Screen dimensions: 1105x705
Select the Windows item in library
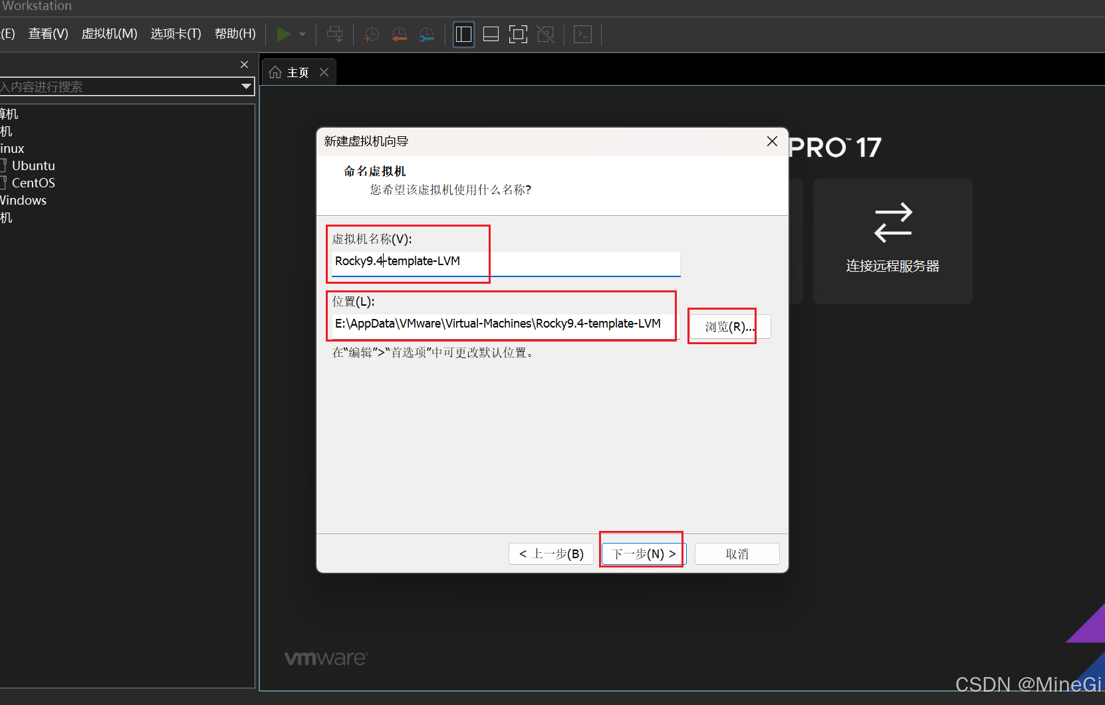pyautogui.click(x=23, y=200)
